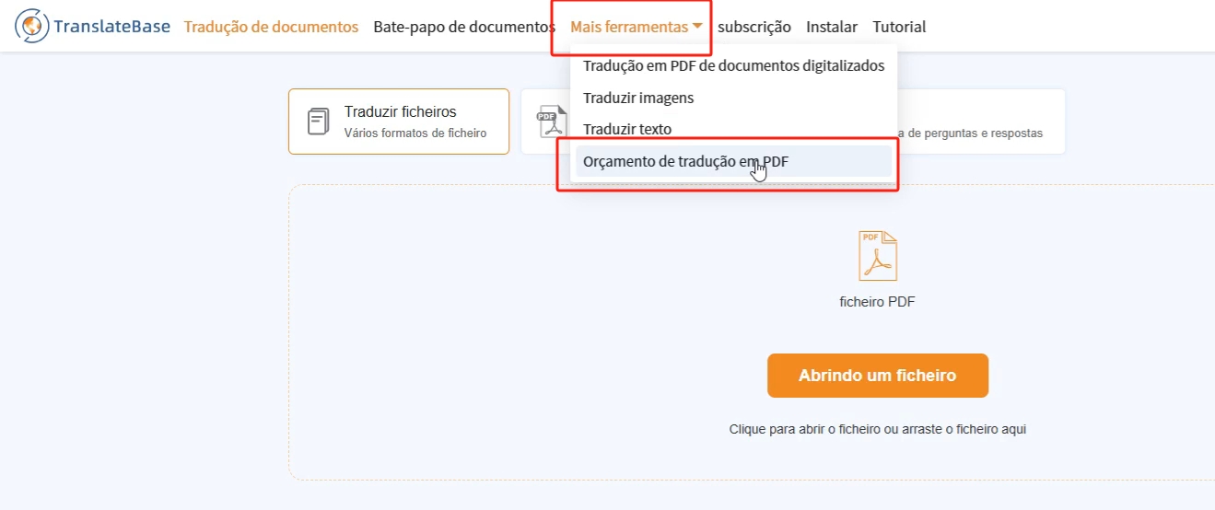This screenshot has height=510, width=1215.
Task: Click the TranslateBase brand name text
Action: coord(112,27)
